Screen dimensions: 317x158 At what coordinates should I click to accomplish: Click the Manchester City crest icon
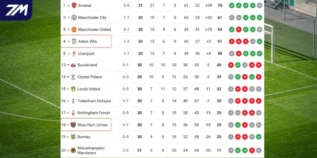(73, 17)
